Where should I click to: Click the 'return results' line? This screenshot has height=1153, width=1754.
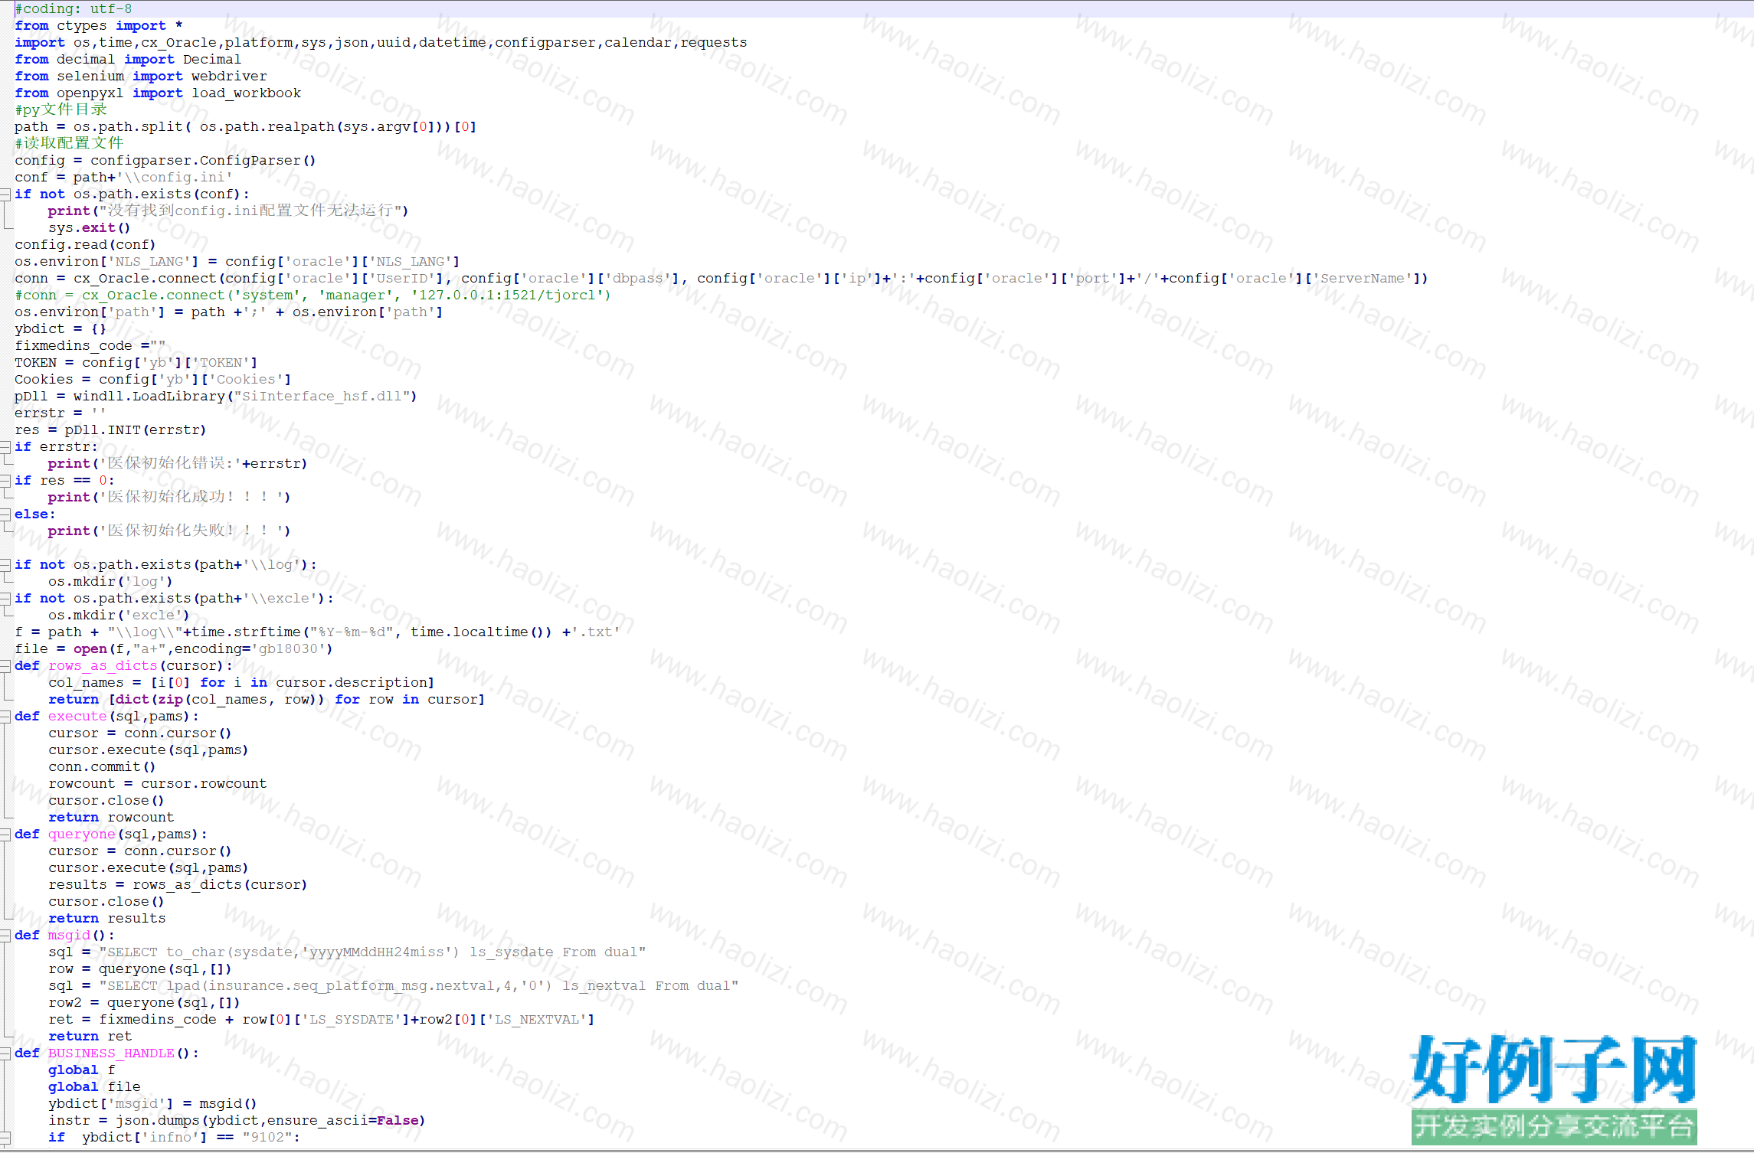pyautogui.click(x=106, y=919)
